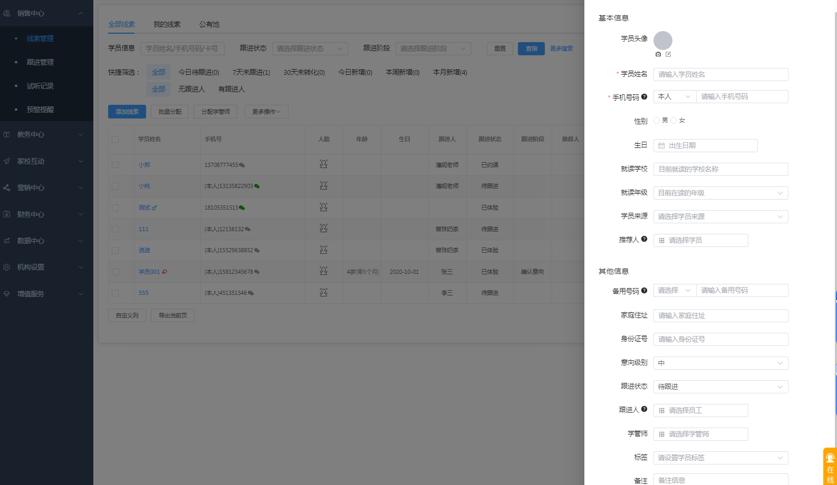Screen dimensions: 837x485
Task: Check the row checkbox for 学员001
Action: pyautogui.click(x=115, y=272)
